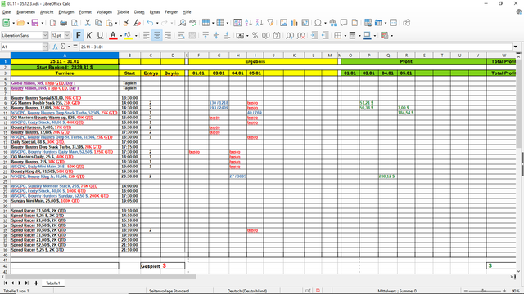
Task: Open the Extras menu
Action: point(155,12)
